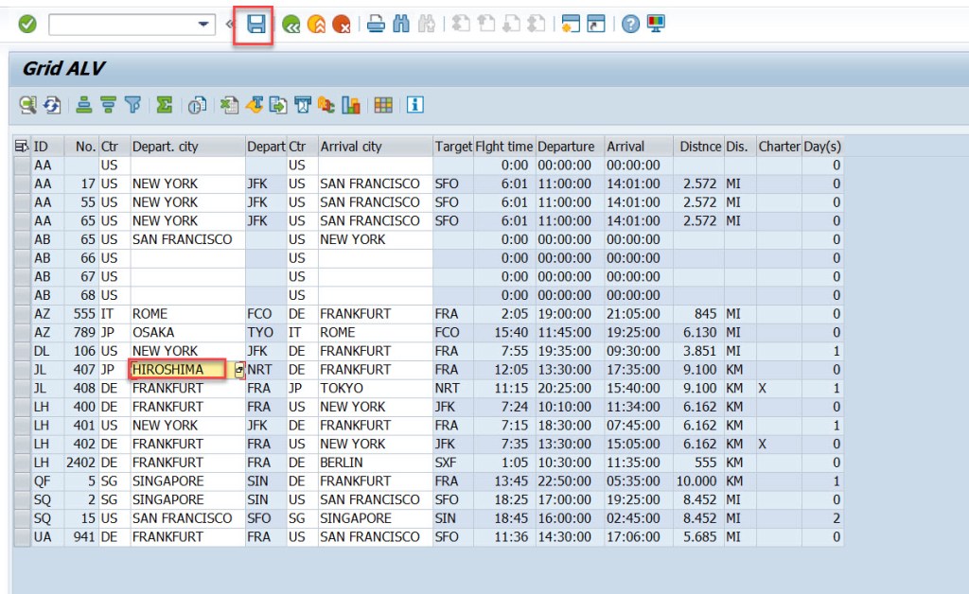Screen dimensions: 969x594
Task: Change the grid layout with the grid icon
Action: 382,106
